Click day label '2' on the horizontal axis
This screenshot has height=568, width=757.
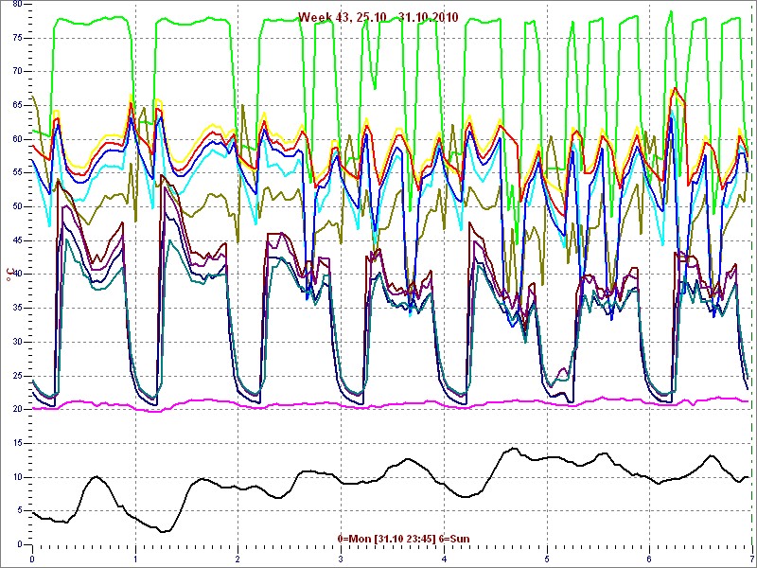coord(238,559)
